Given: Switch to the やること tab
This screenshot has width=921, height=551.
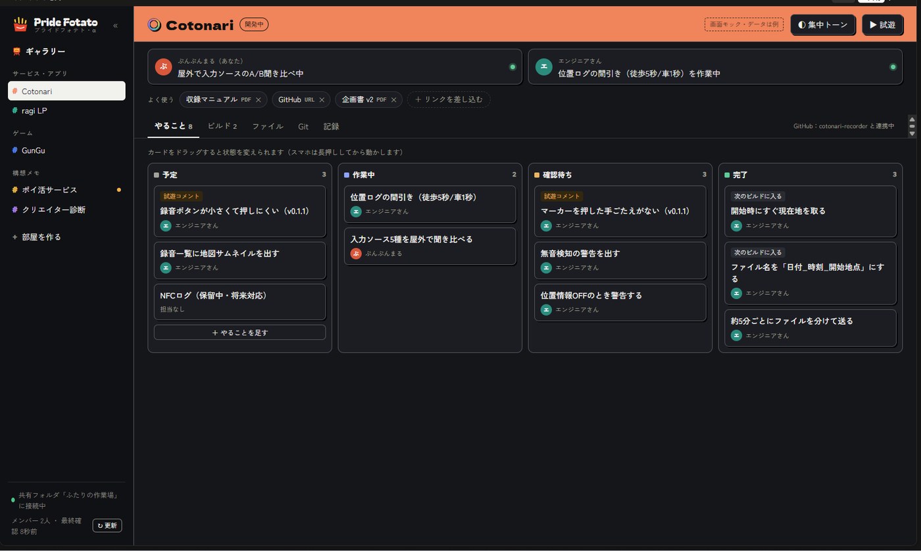Looking at the screenshot, I should 173,126.
